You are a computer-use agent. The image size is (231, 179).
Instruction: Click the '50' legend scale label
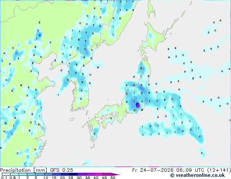click(113, 178)
